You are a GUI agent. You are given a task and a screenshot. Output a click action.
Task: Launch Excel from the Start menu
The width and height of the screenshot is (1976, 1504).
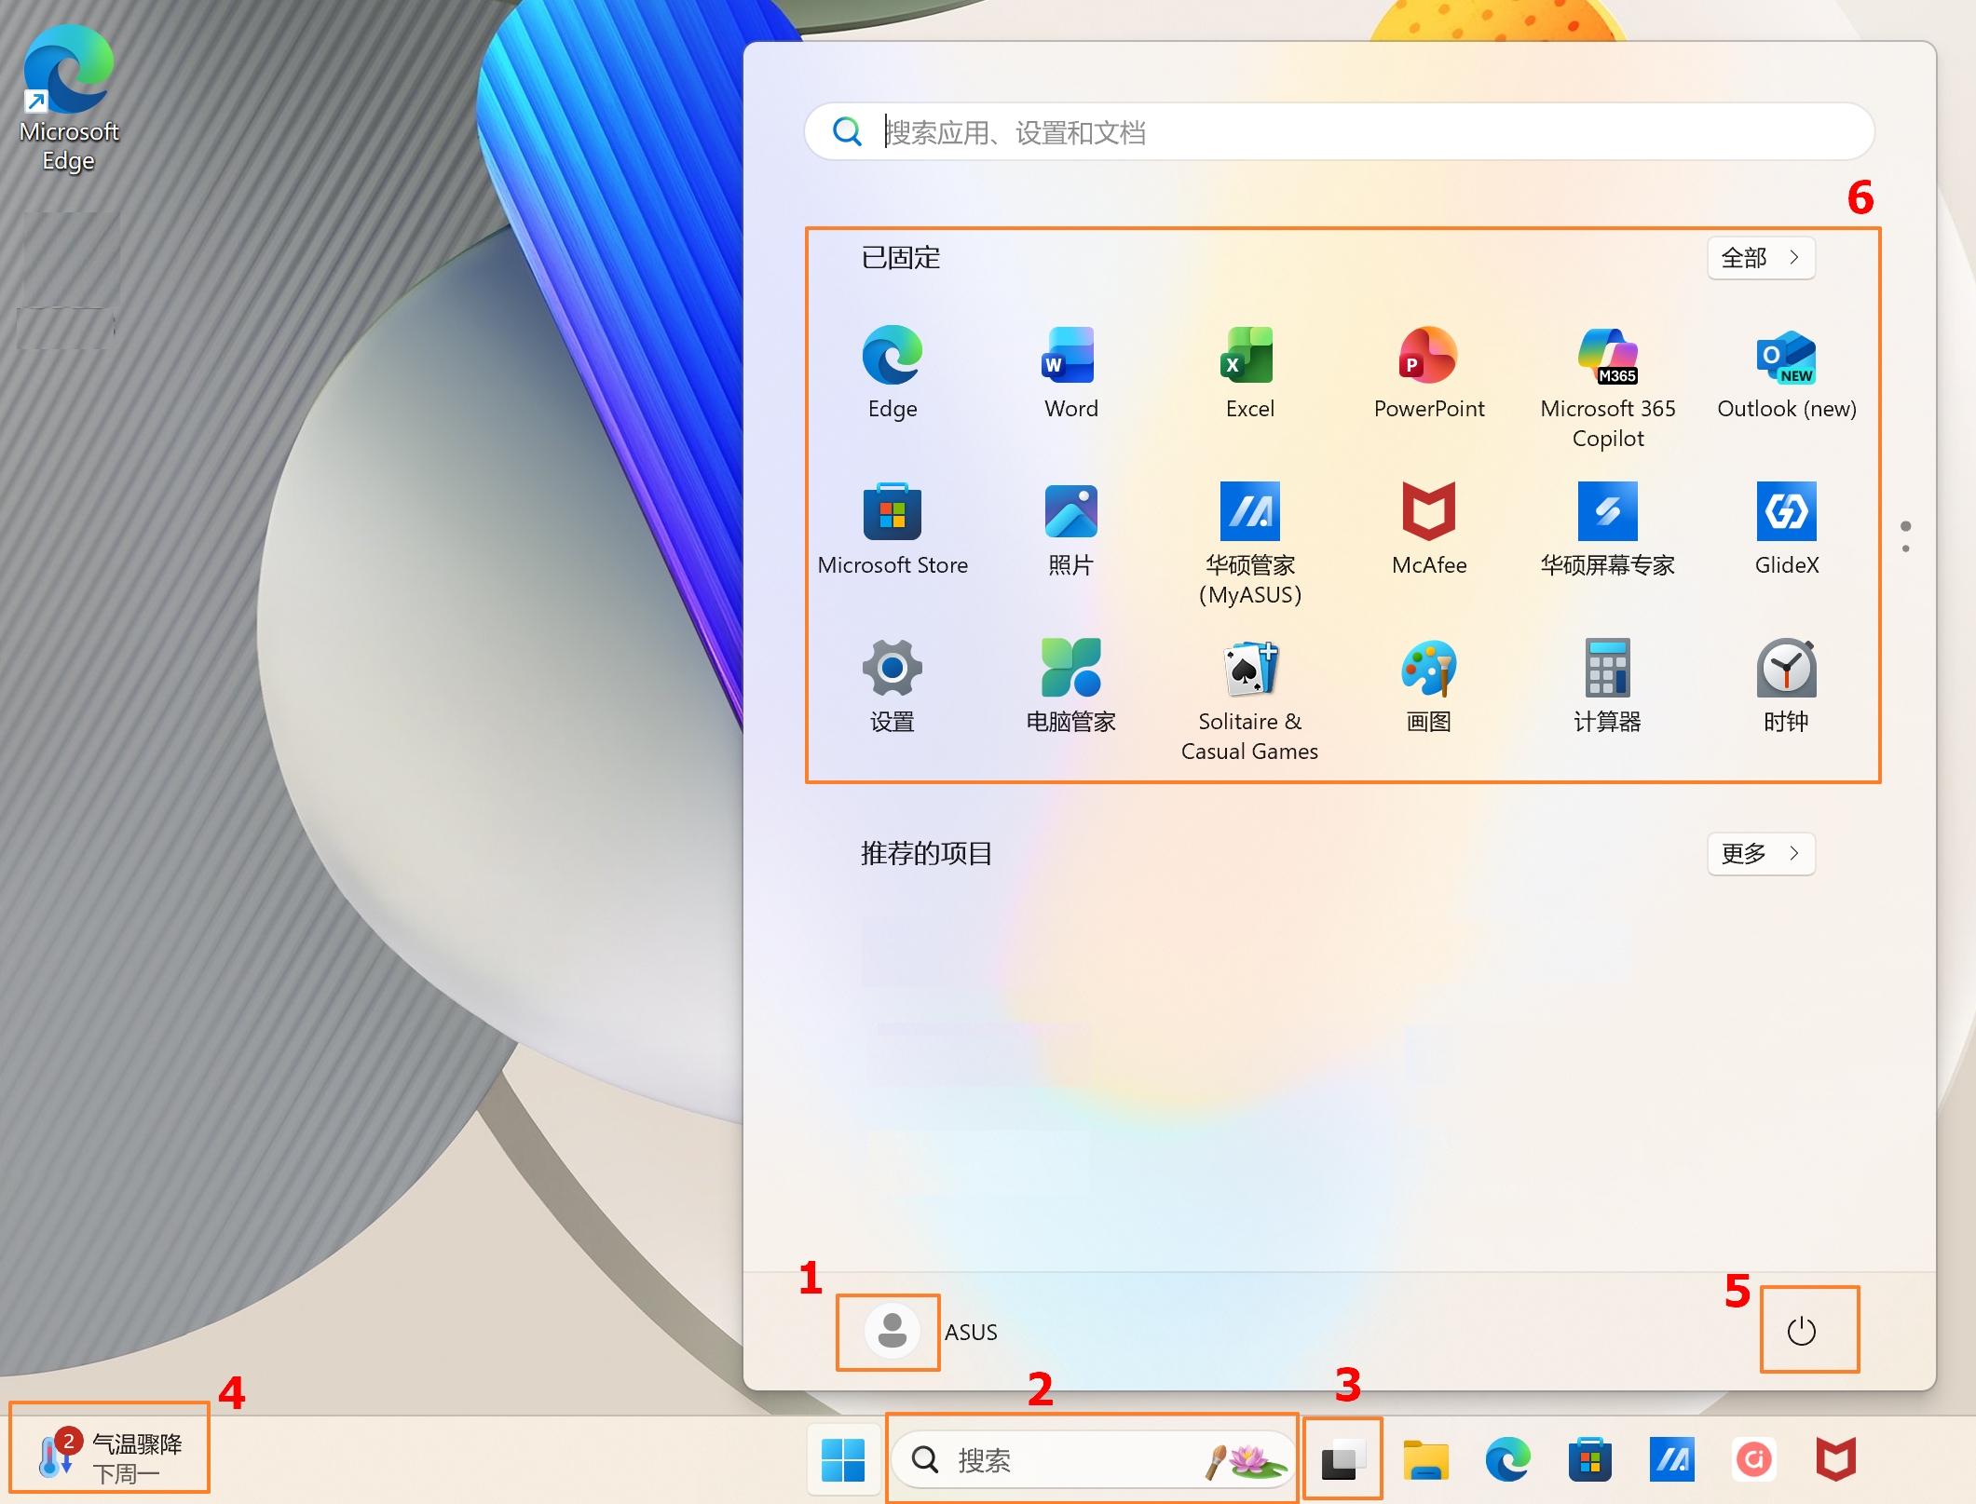click(1249, 356)
